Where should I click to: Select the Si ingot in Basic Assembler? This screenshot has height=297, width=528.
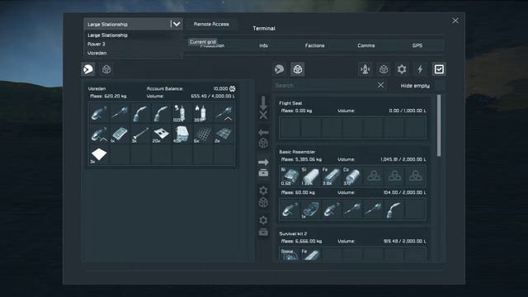(x=310, y=176)
